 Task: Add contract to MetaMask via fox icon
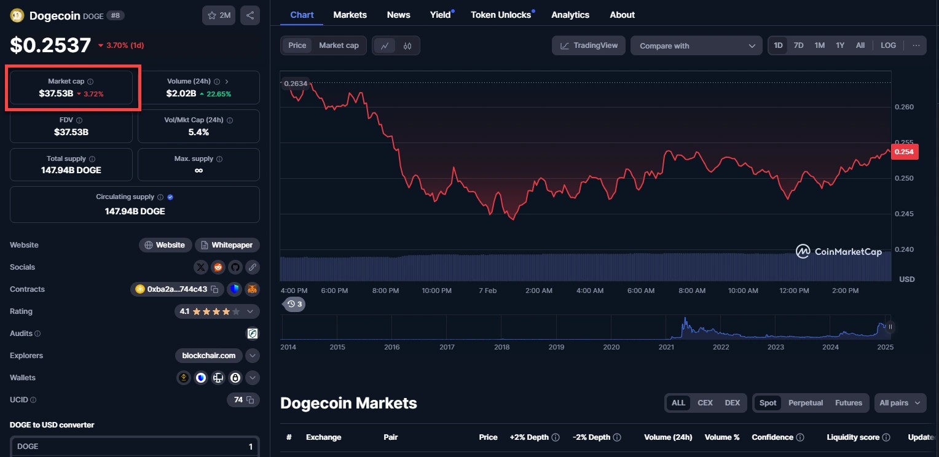click(251, 289)
